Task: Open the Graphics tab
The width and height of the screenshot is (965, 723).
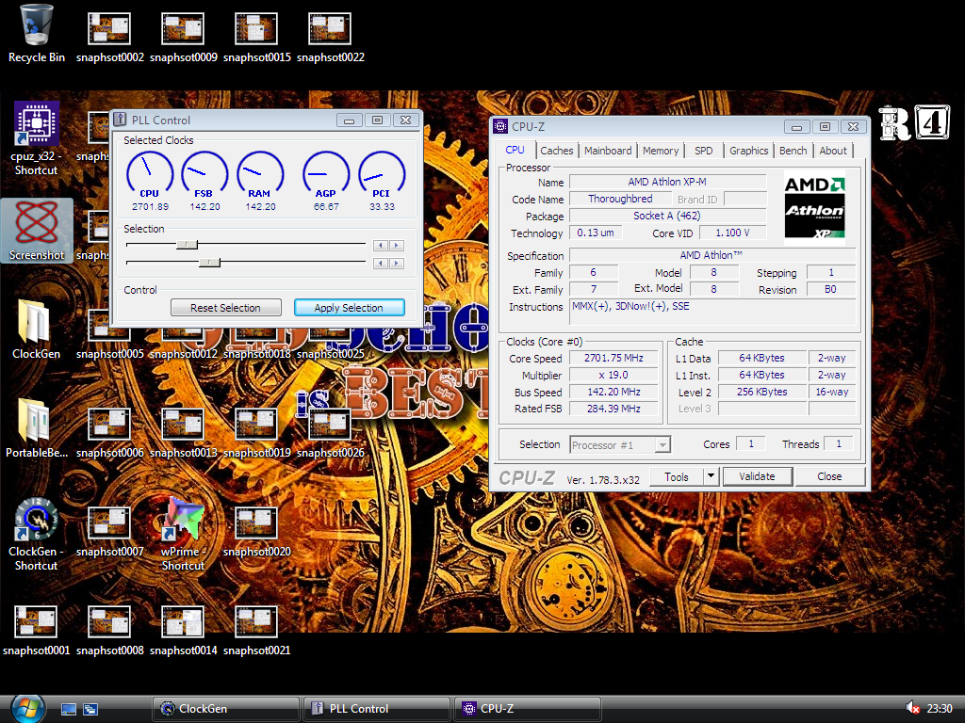Action: coord(748,151)
